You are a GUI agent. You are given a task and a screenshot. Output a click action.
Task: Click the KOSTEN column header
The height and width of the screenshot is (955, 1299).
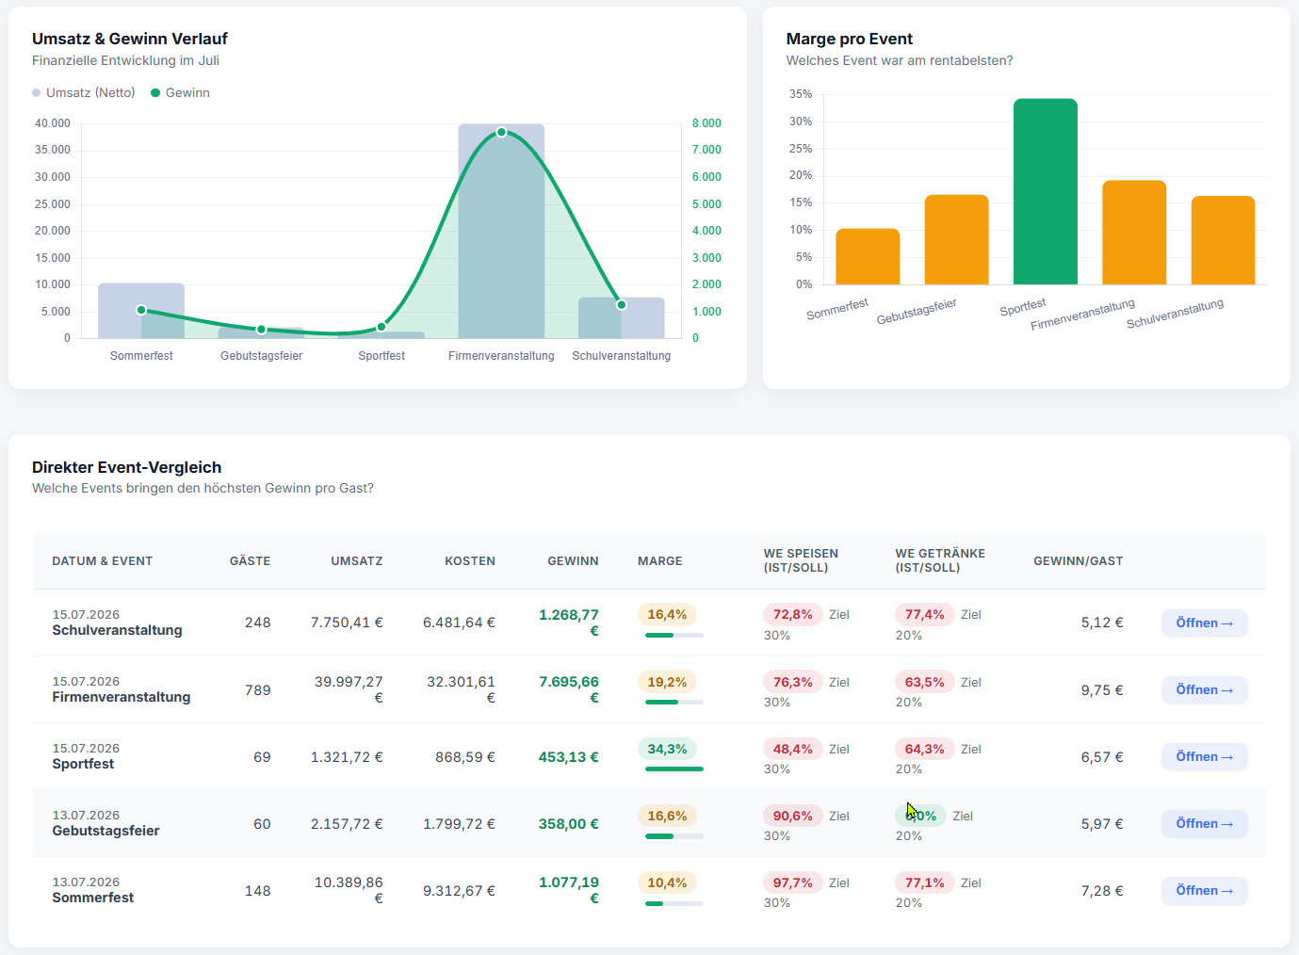point(470,561)
